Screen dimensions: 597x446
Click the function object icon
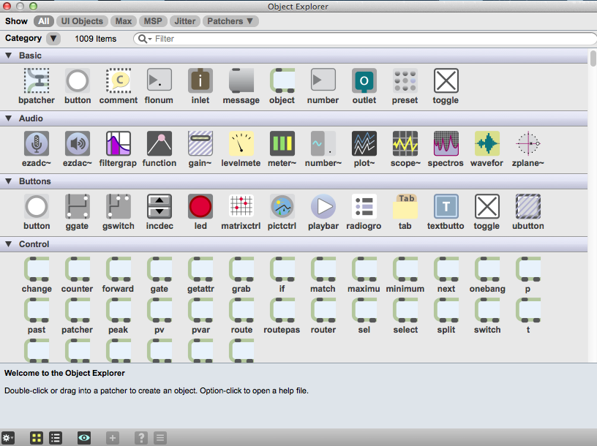[159, 143]
